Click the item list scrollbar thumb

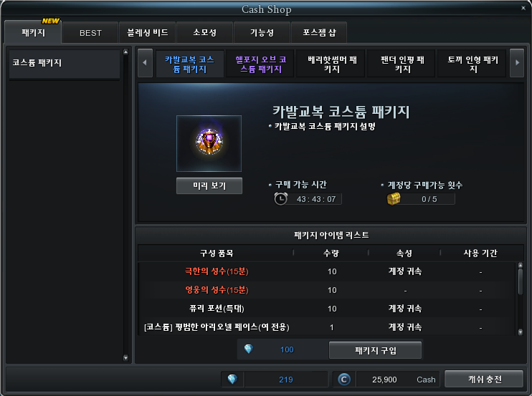click(x=521, y=282)
